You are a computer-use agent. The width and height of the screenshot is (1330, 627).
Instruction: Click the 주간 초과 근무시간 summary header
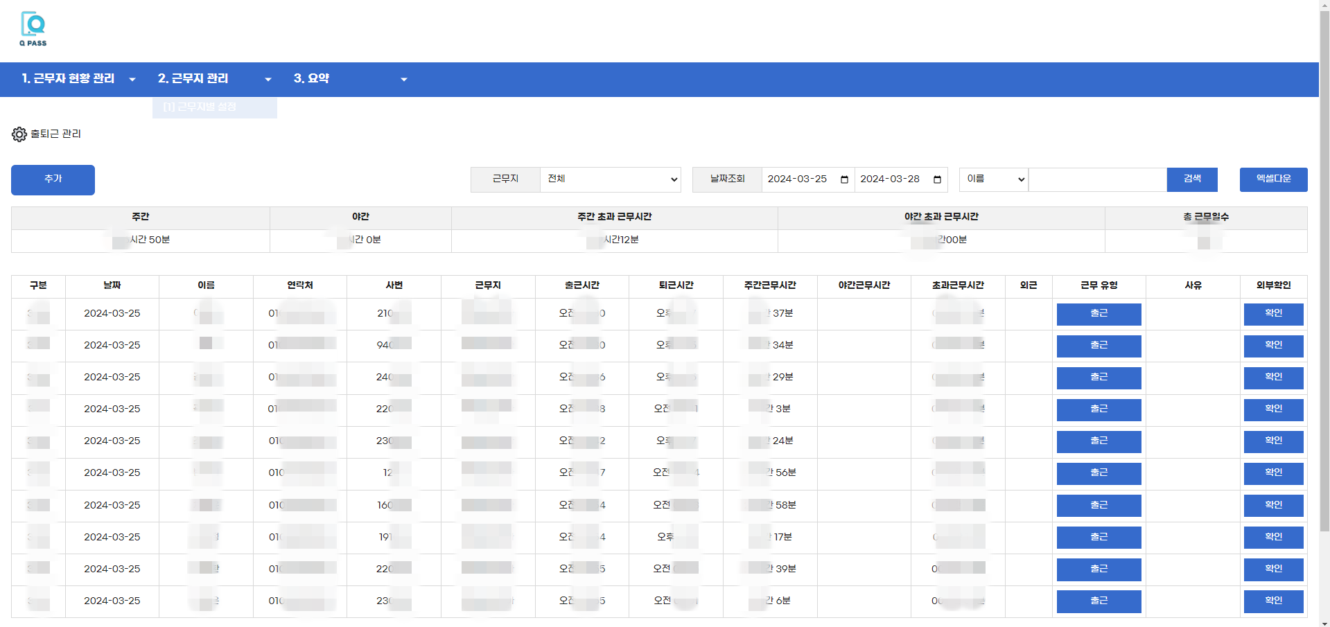point(615,217)
